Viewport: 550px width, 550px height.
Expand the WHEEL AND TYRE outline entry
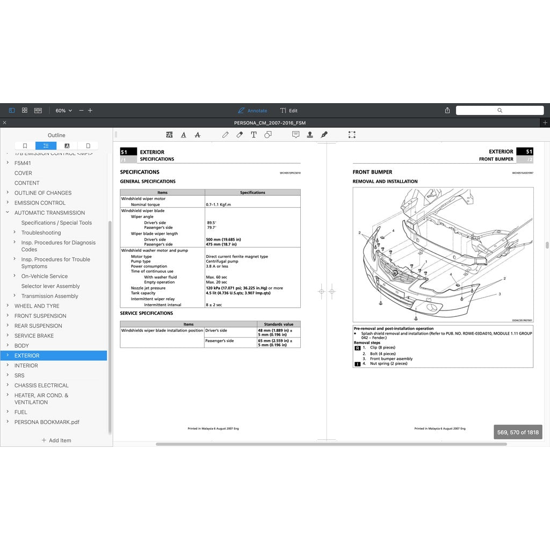[x=8, y=306]
